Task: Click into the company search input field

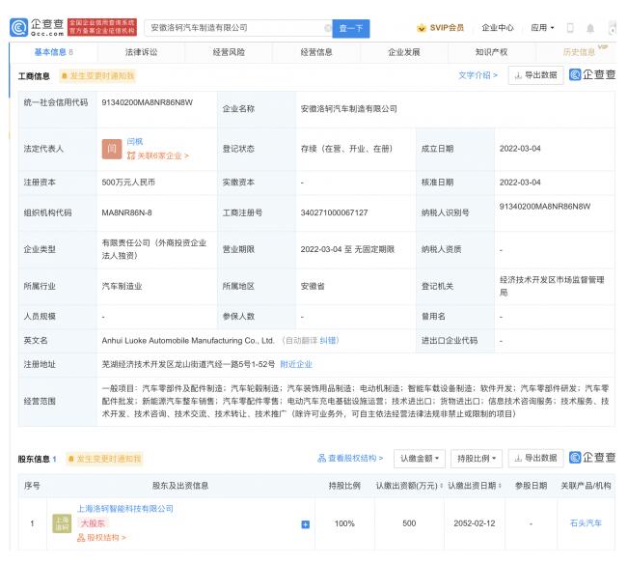Action: pyautogui.click(x=232, y=28)
